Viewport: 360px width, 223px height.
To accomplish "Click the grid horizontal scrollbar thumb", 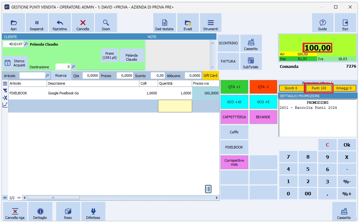I will pos(53,198).
